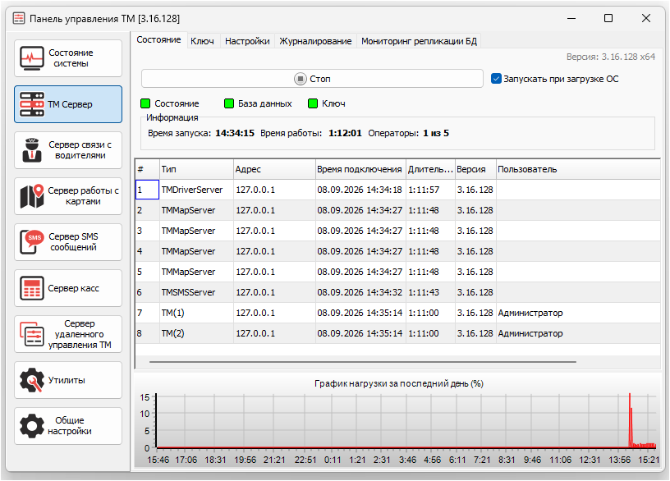Click the chart title График нагрузки
Screen dimensions: 670x481
399,383
